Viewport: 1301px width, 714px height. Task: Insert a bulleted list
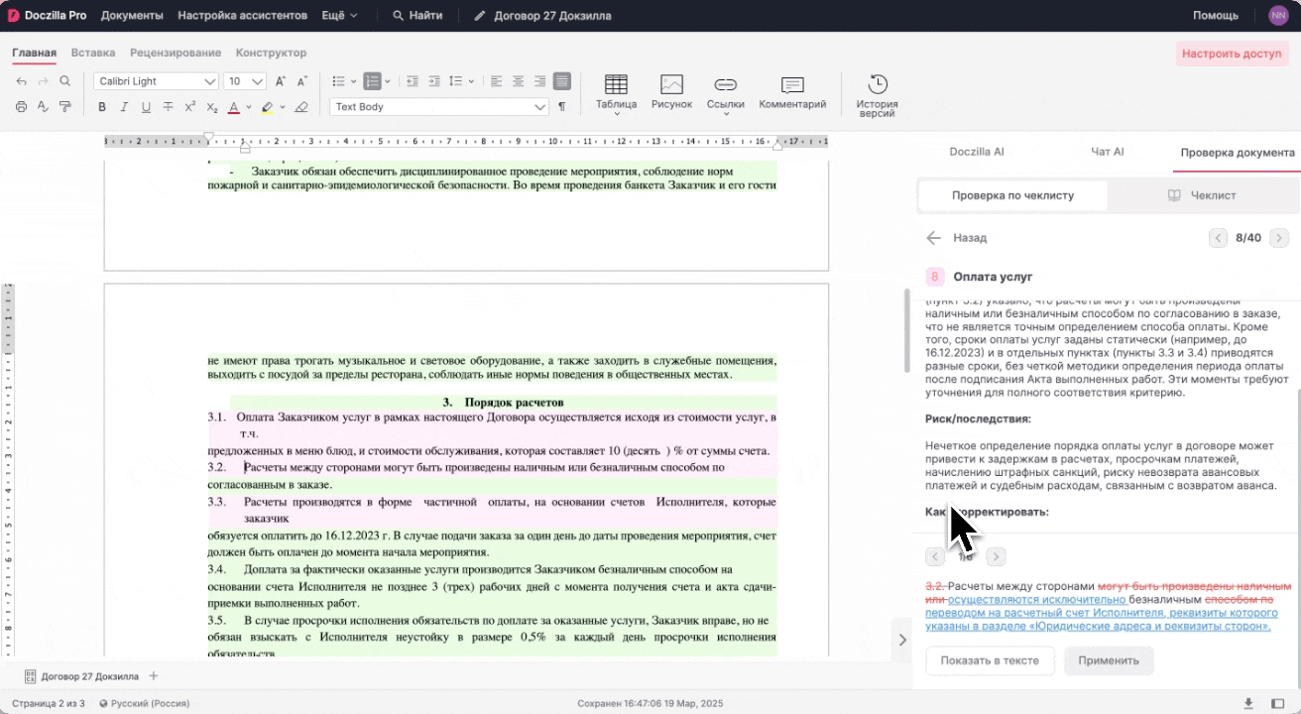pyautogui.click(x=338, y=81)
